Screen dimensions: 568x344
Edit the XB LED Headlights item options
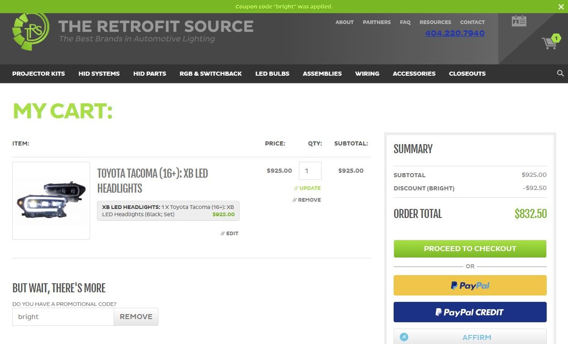[230, 233]
